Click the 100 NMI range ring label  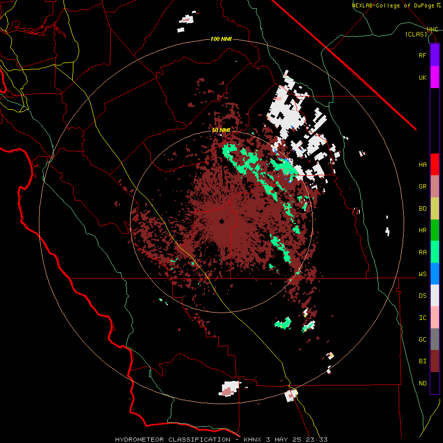point(221,39)
